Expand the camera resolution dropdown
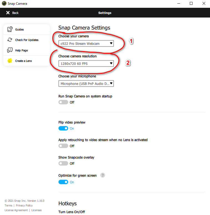Image resolution: width=210 pixels, height=215 pixels. coord(86,63)
